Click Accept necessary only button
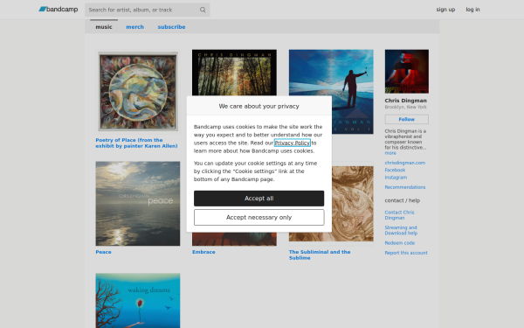 259,218
